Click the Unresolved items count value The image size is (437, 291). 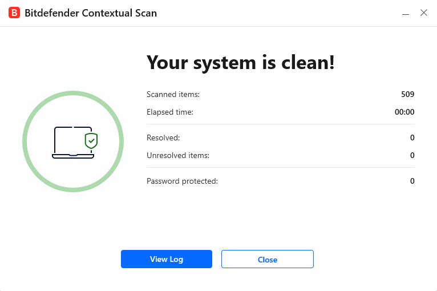412,155
